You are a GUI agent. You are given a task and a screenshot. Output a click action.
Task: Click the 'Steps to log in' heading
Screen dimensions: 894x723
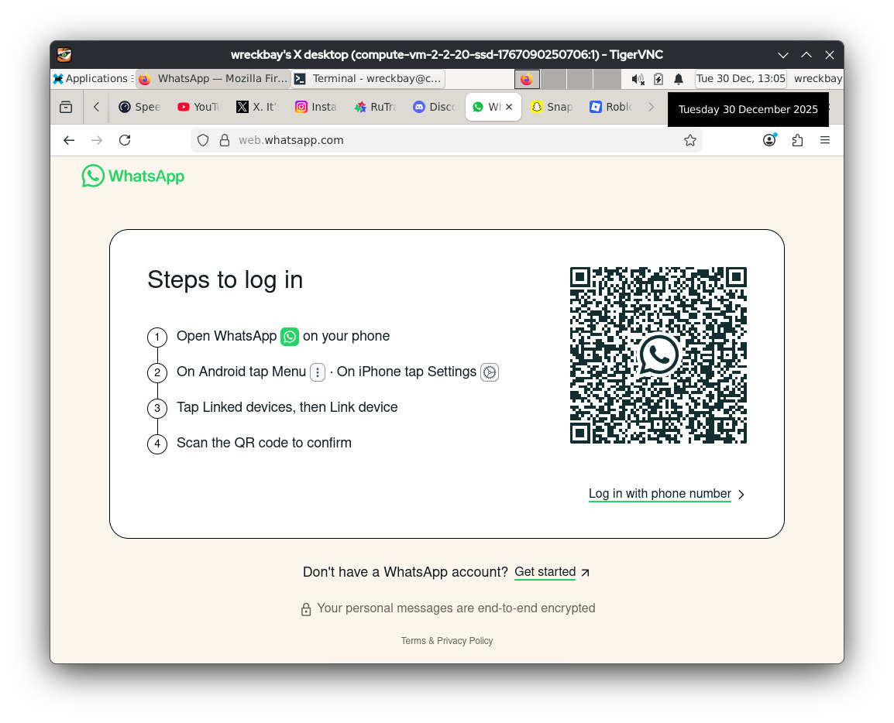pyautogui.click(x=225, y=279)
